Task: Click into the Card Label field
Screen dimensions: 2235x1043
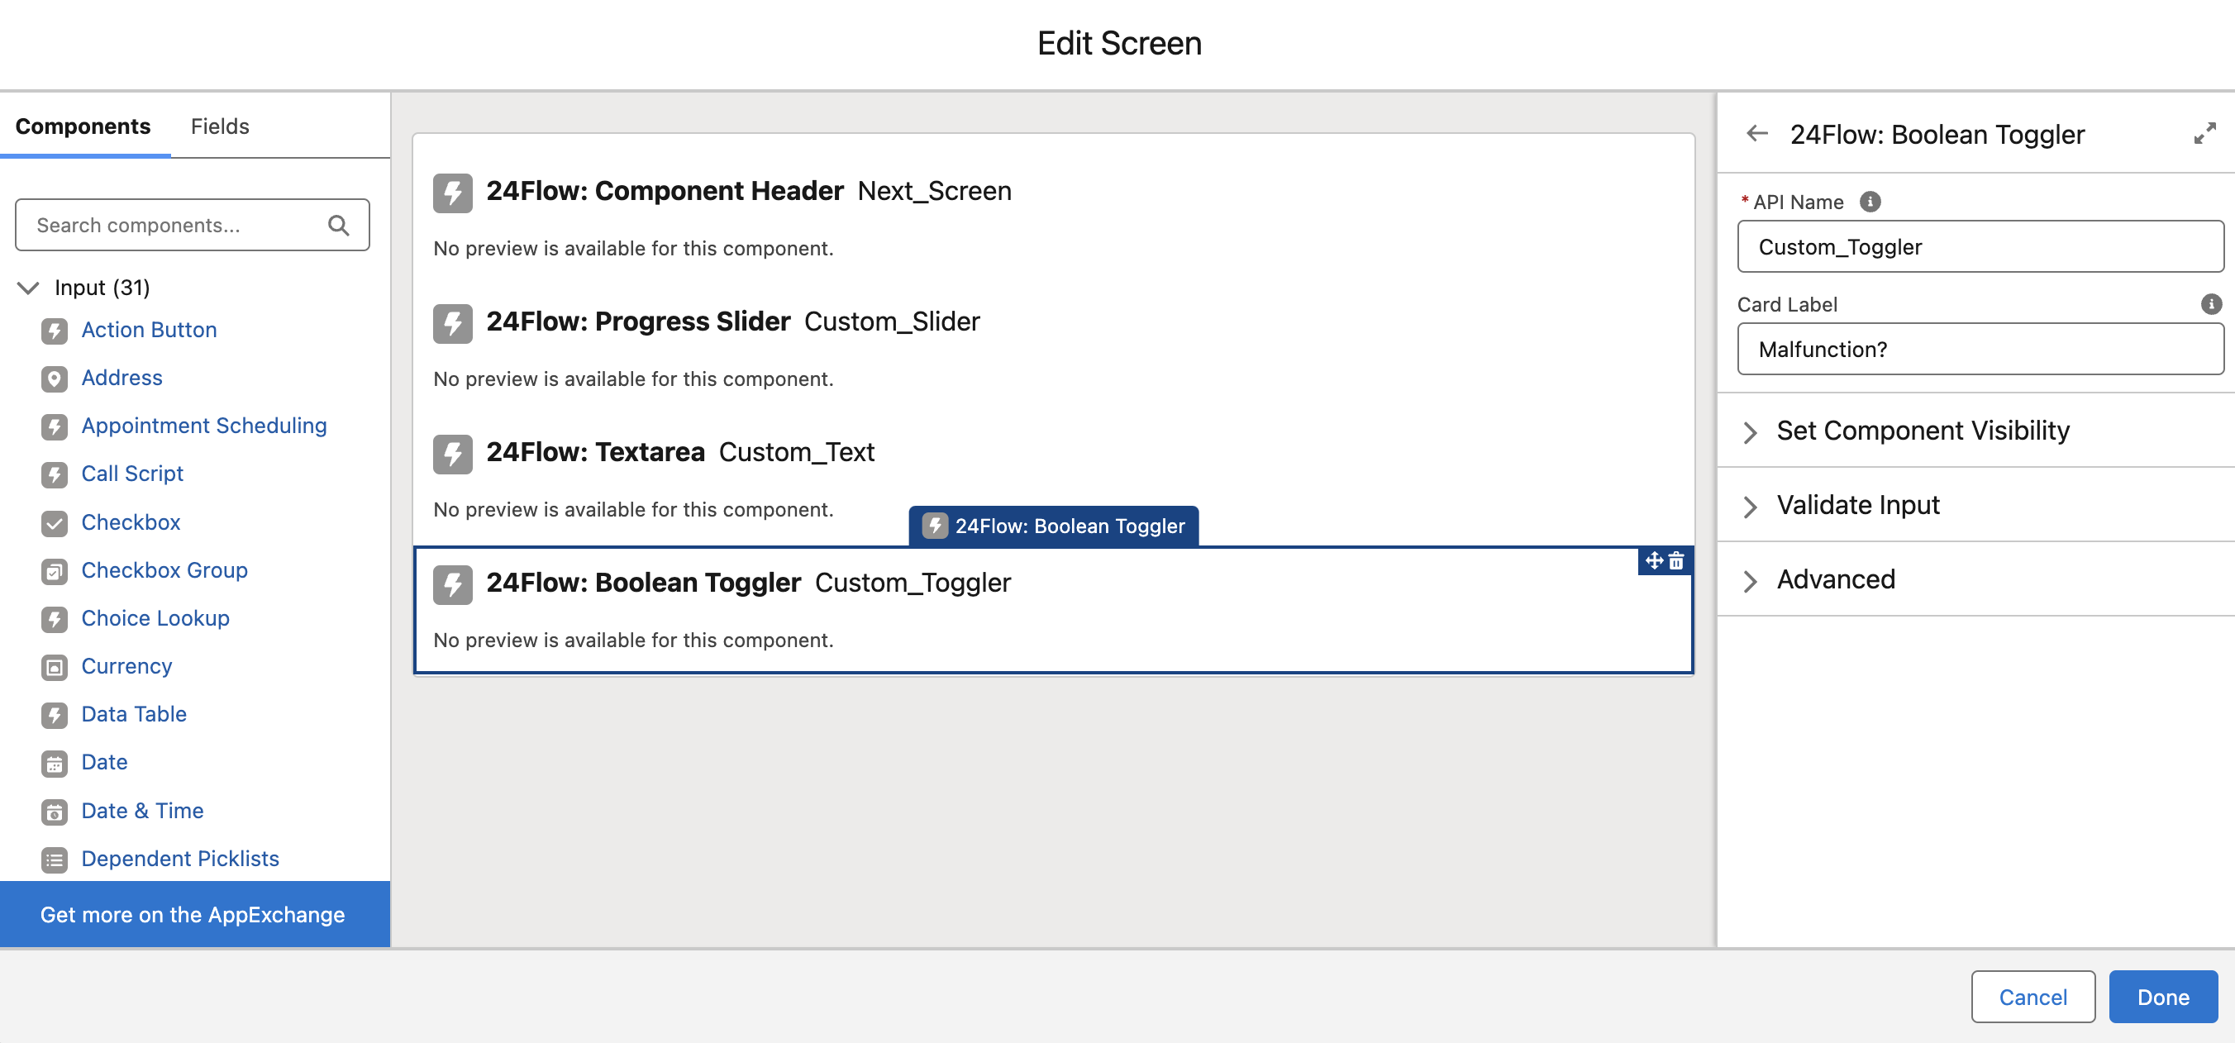Action: [x=1979, y=350]
